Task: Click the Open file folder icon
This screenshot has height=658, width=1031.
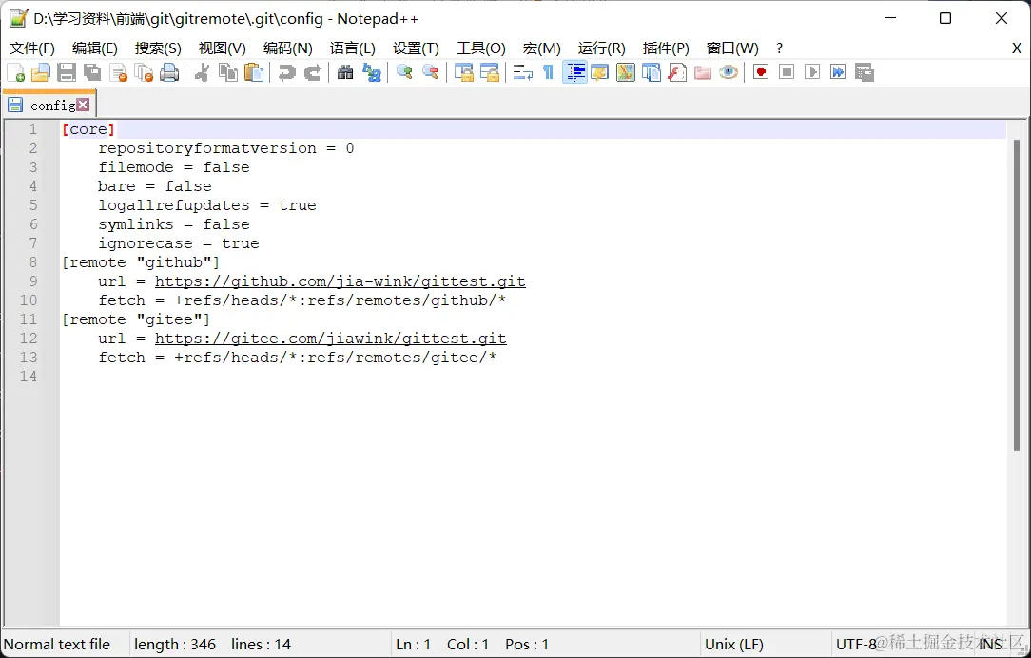Action: click(41, 72)
